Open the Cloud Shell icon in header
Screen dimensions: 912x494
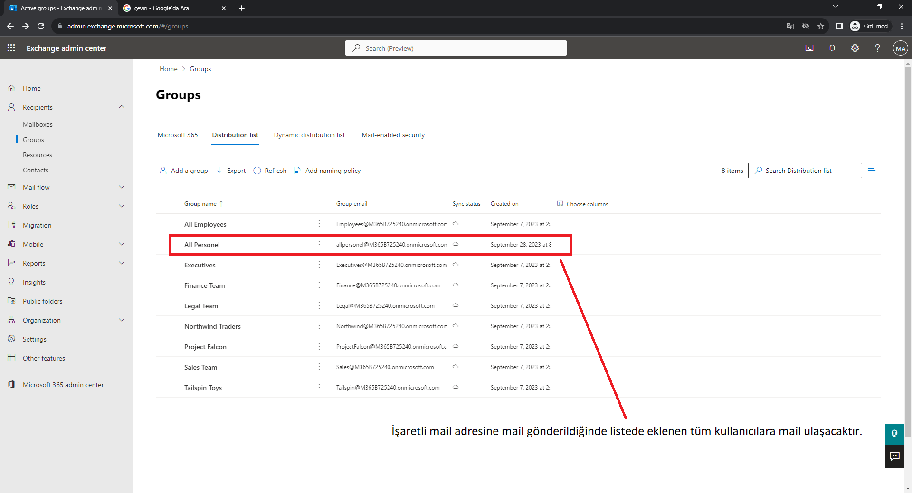pos(809,48)
